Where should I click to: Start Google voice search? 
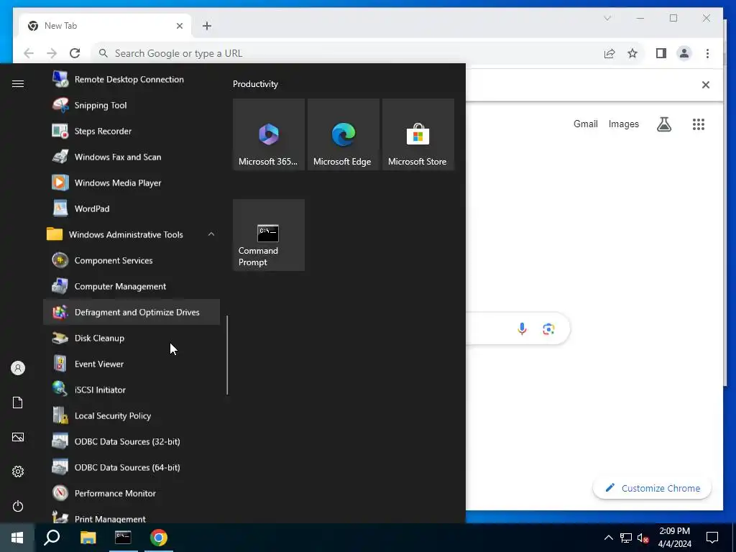(522, 328)
